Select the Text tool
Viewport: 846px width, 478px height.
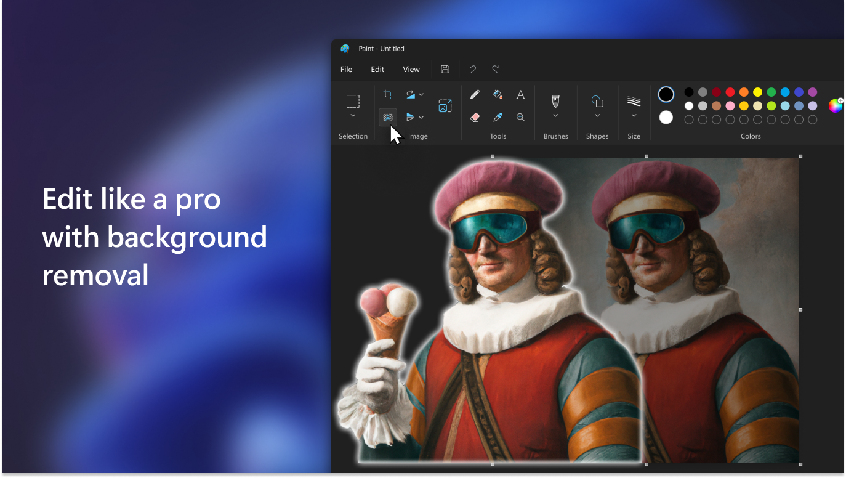click(520, 94)
